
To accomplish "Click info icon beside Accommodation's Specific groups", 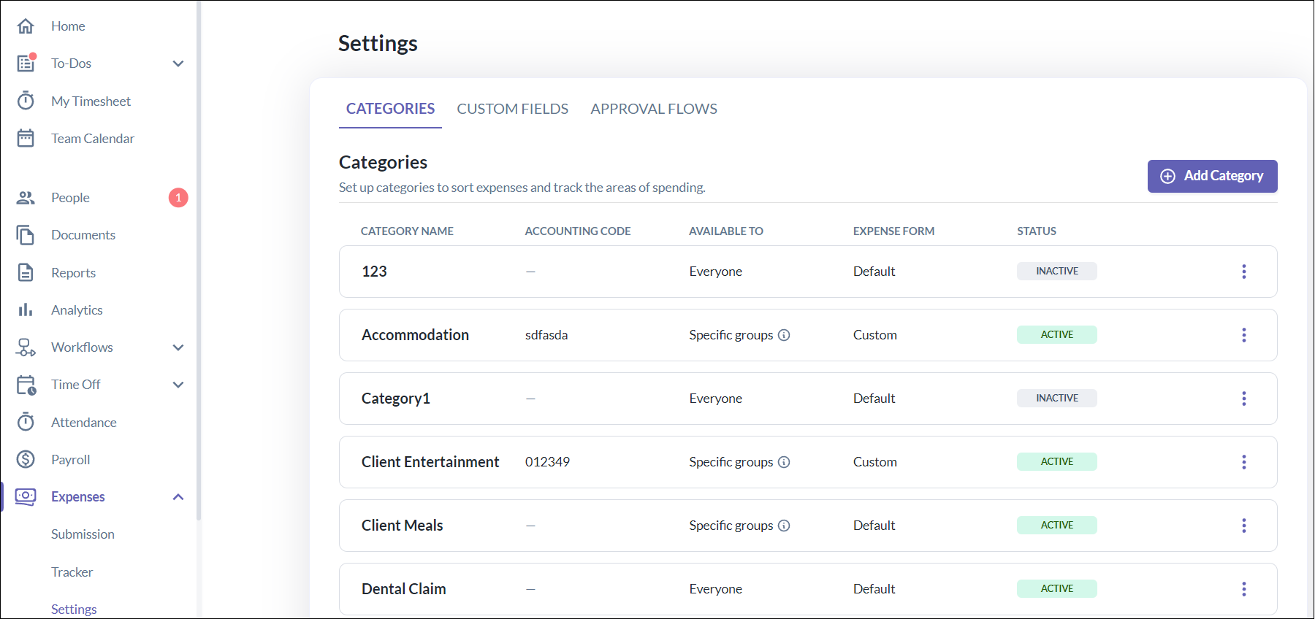I will click(x=784, y=335).
